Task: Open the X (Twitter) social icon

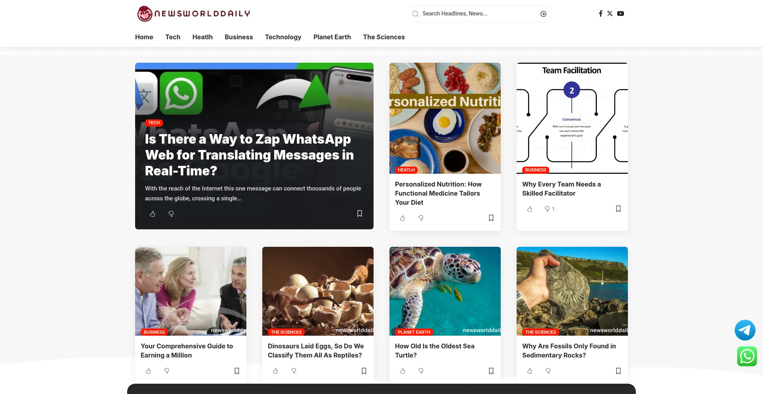Action: [x=610, y=13]
